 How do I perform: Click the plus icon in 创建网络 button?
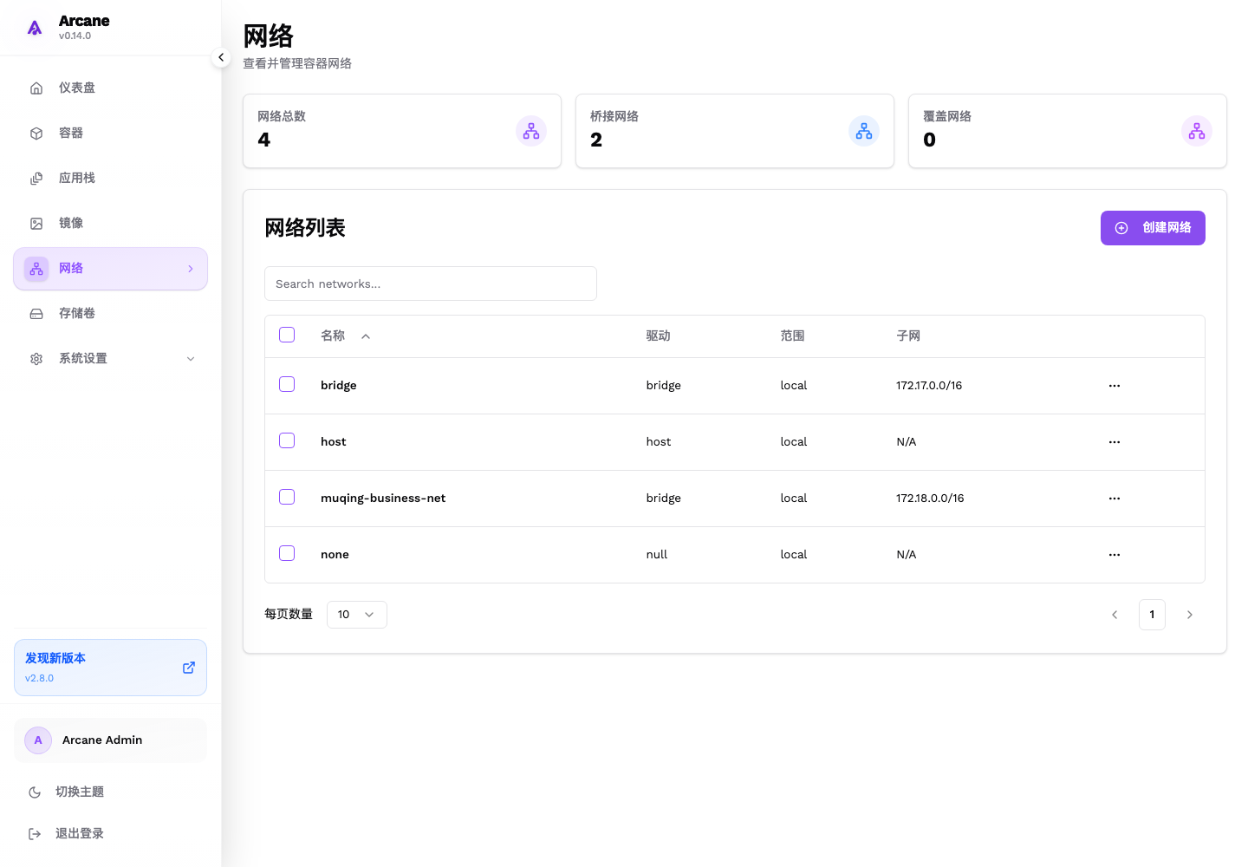pyautogui.click(x=1121, y=228)
